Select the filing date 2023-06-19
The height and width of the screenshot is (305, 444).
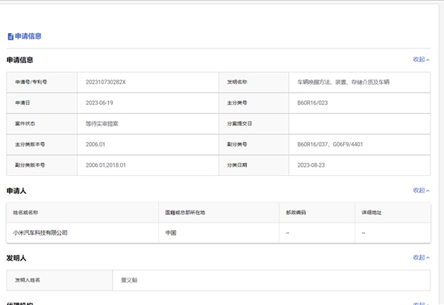pyautogui.click(x=99, y=102)
